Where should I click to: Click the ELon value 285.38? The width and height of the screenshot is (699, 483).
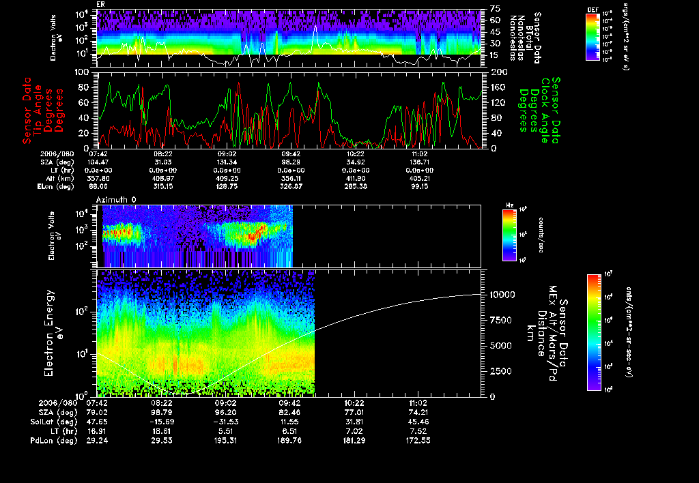[356, 187]
